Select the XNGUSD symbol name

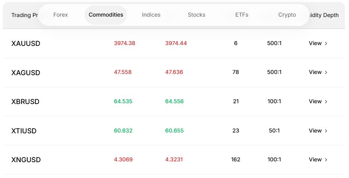26,160
